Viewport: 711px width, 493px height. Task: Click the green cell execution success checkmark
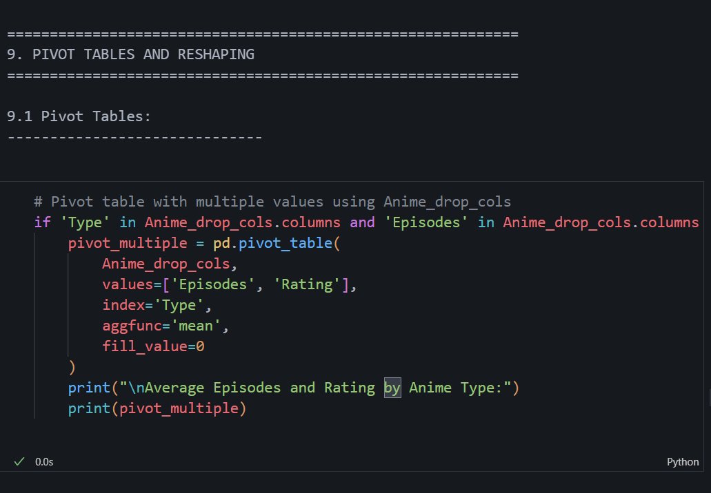(x=19, y=461)
